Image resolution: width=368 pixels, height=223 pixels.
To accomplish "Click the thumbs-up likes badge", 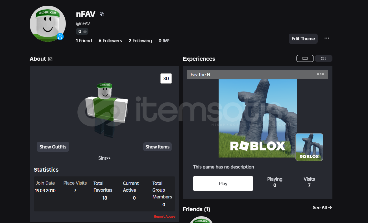I will pyautogui.click(x=82, y=31).
